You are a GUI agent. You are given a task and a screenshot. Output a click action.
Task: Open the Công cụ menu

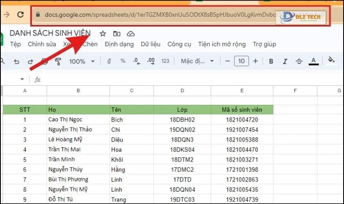(x=179, y=44)
